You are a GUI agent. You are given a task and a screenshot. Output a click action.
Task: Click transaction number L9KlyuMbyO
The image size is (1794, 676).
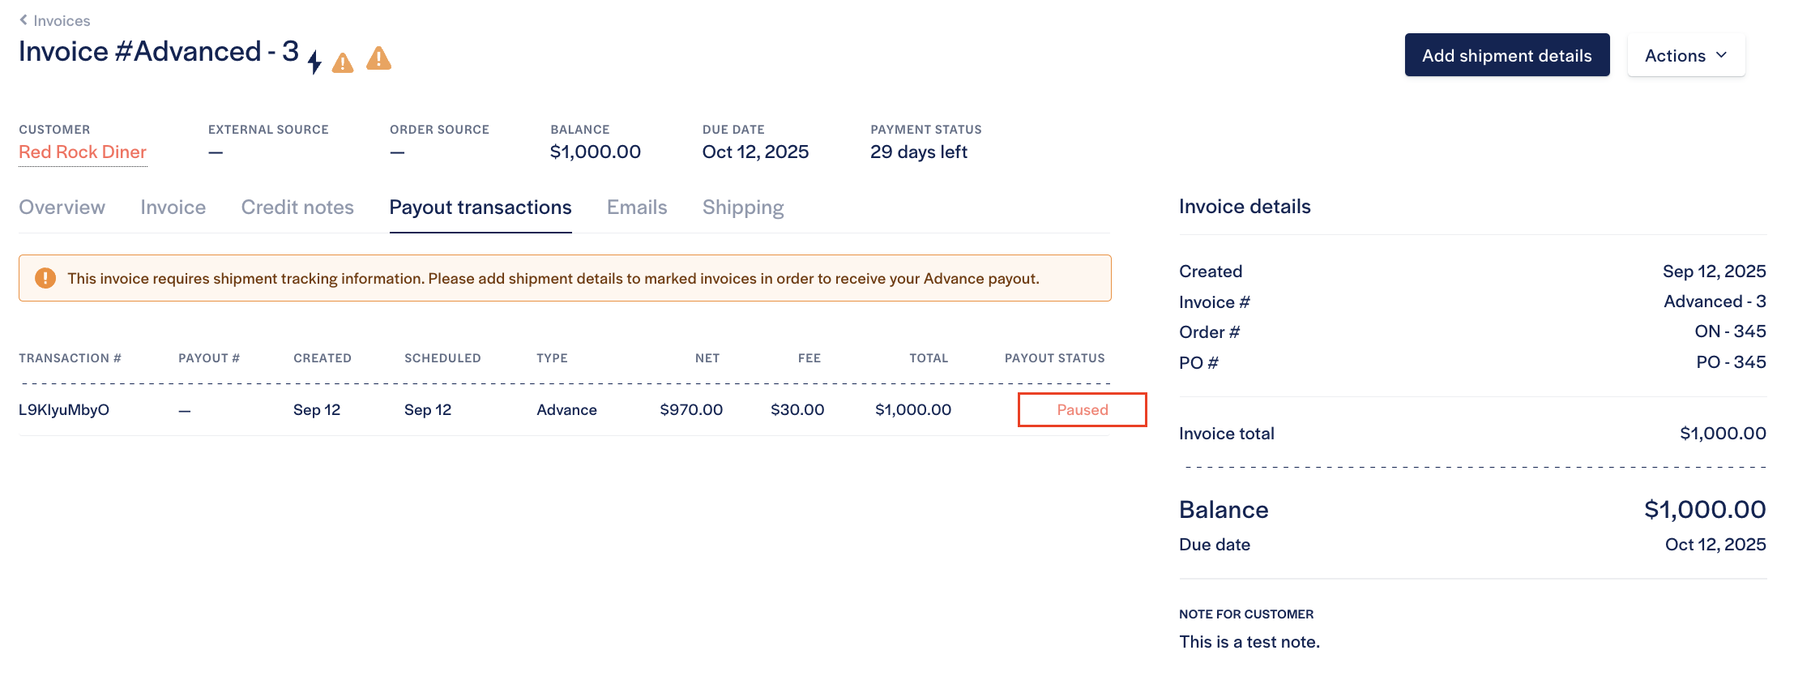pyautogui.click(x=64, y=410)
